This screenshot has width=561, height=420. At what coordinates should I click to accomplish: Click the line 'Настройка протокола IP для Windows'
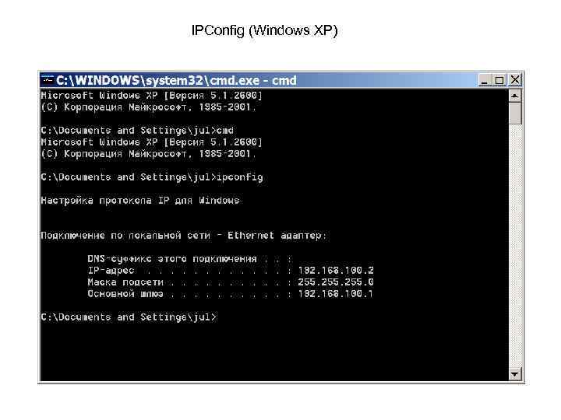point(140,201)
